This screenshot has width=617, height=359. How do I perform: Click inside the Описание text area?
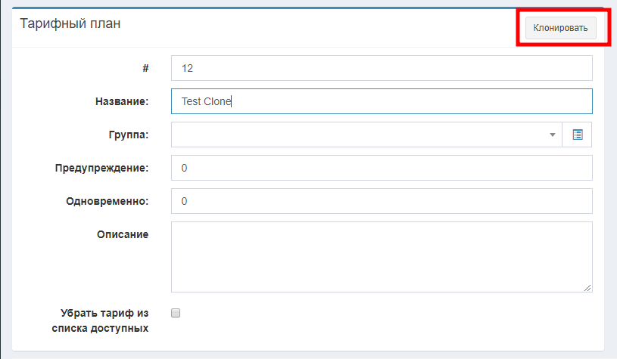point(382,256)
